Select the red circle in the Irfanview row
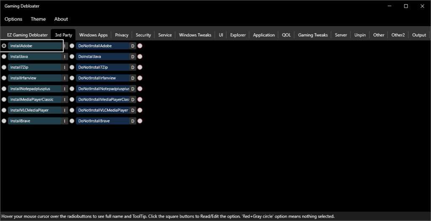The width and height of the screenshot is (431, 221). pyautogui.click(x=140, y=78)
